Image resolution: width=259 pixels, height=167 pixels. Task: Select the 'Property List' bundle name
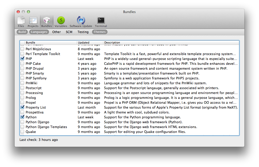click(x=36, y=107)
